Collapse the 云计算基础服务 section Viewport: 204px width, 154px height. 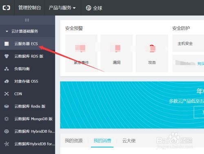coord(22,31)
